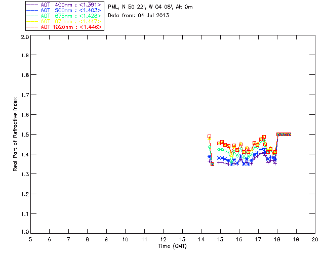Click the first red square data point near 14.4
Screen dimensions: 324x259
(209, 137)
